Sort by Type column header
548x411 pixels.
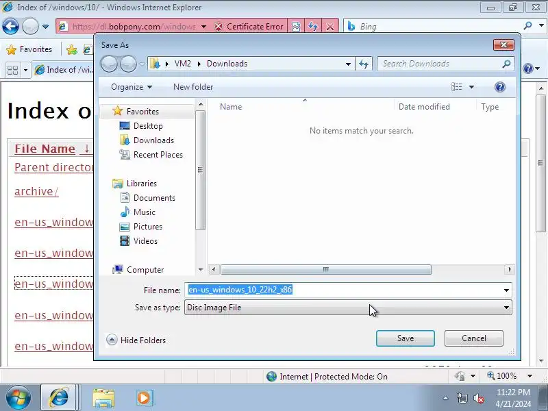(490, 107)
